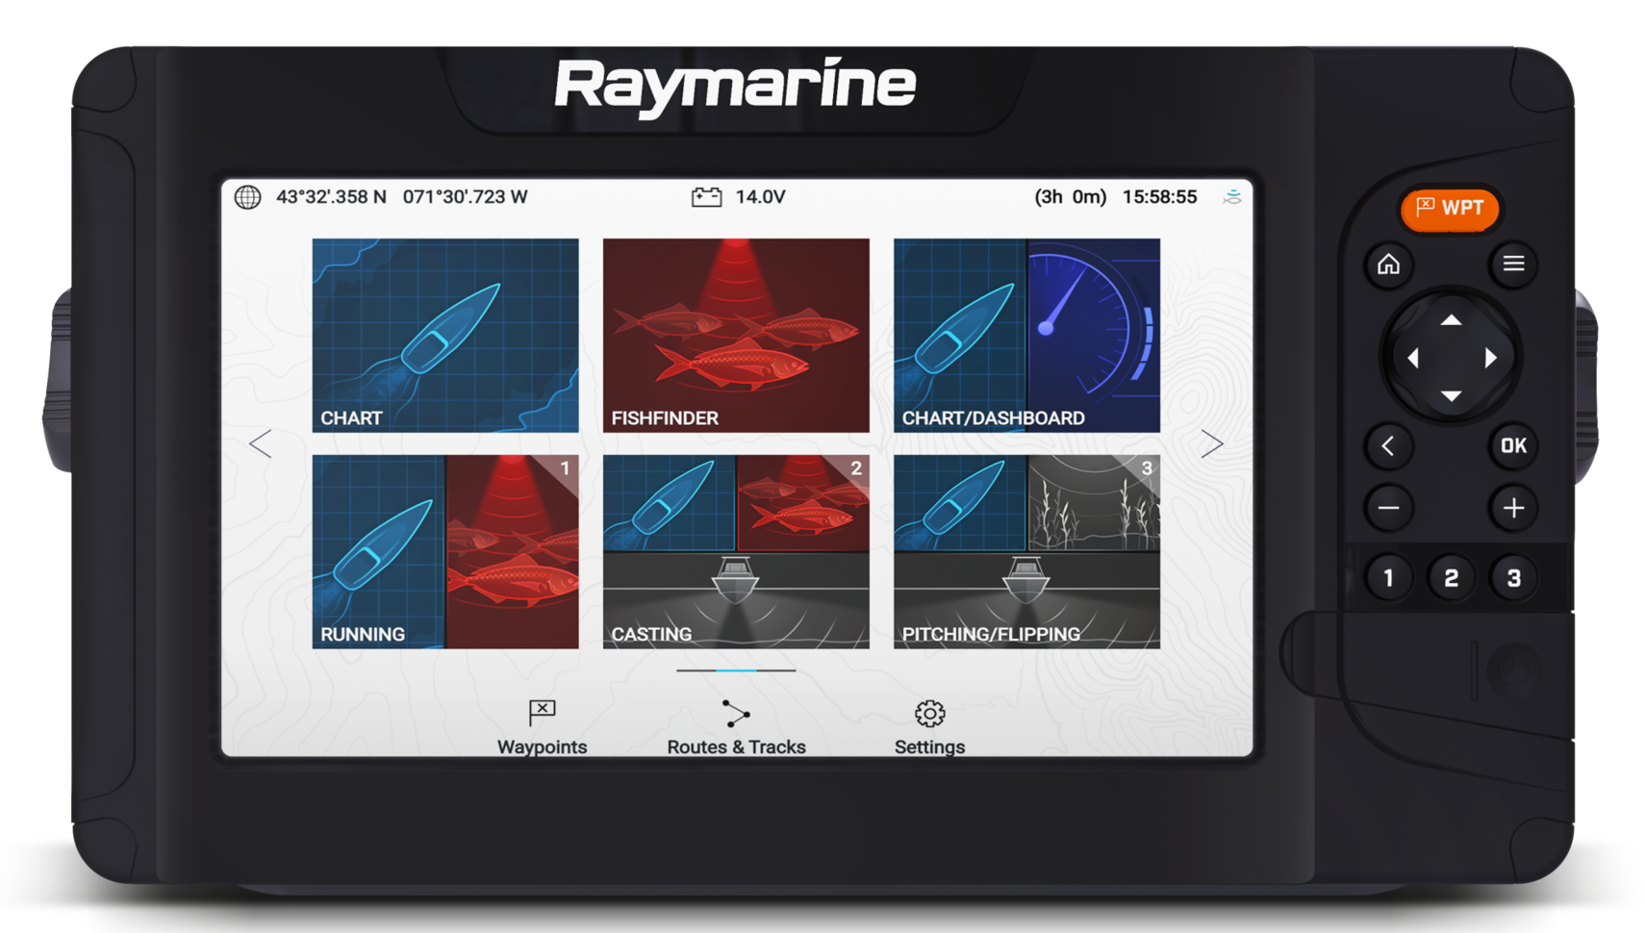
Task: Open the Chart/Dashboard app tile
Action: point(1026,336)
